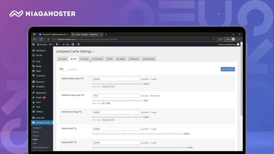
Task: Switch to the [8] Advanced tab
Action: [x=149, y=59]
